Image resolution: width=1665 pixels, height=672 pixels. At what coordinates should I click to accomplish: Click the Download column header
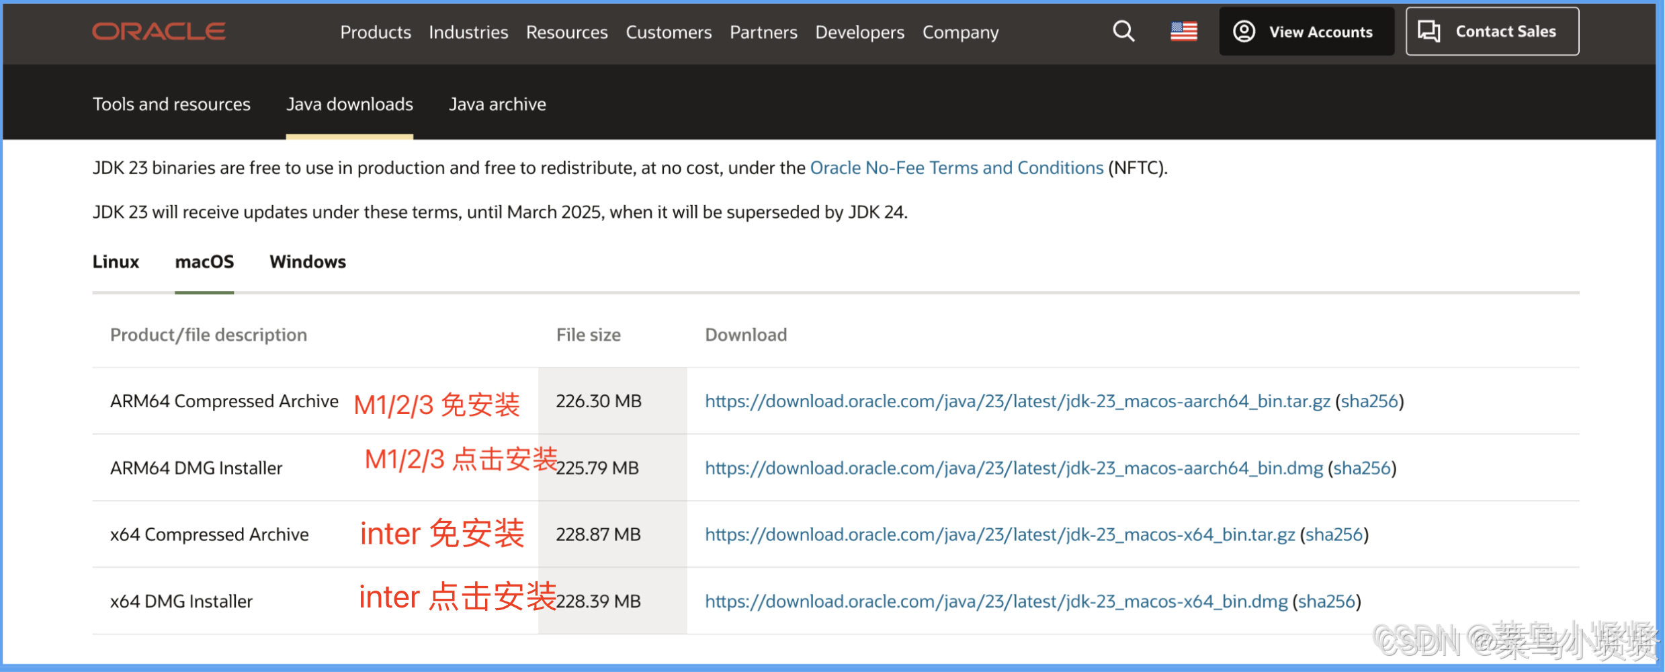(746, 335)
